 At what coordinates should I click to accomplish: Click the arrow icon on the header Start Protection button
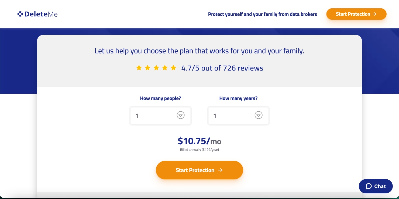click(374, 14)
